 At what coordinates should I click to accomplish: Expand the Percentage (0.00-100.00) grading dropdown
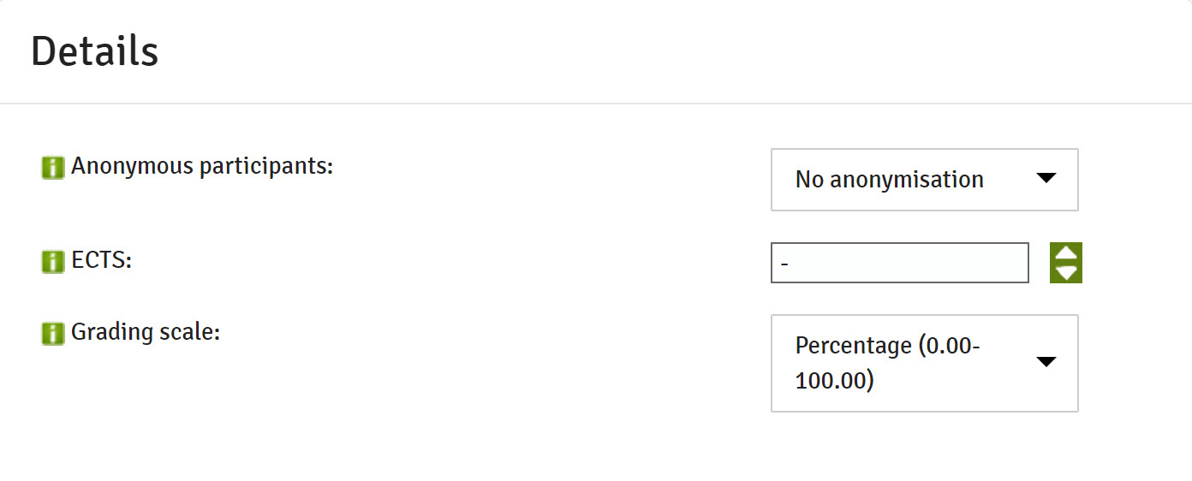click(925, 363)
